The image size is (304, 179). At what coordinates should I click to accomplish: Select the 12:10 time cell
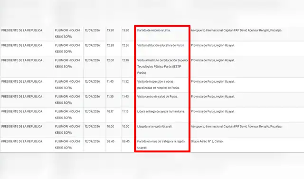(125, 60)
